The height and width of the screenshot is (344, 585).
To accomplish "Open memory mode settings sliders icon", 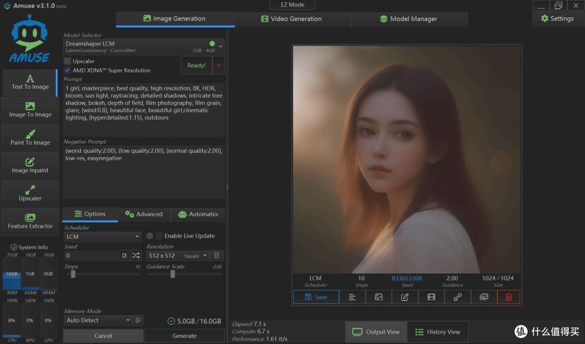I will (x=138, y=321).
